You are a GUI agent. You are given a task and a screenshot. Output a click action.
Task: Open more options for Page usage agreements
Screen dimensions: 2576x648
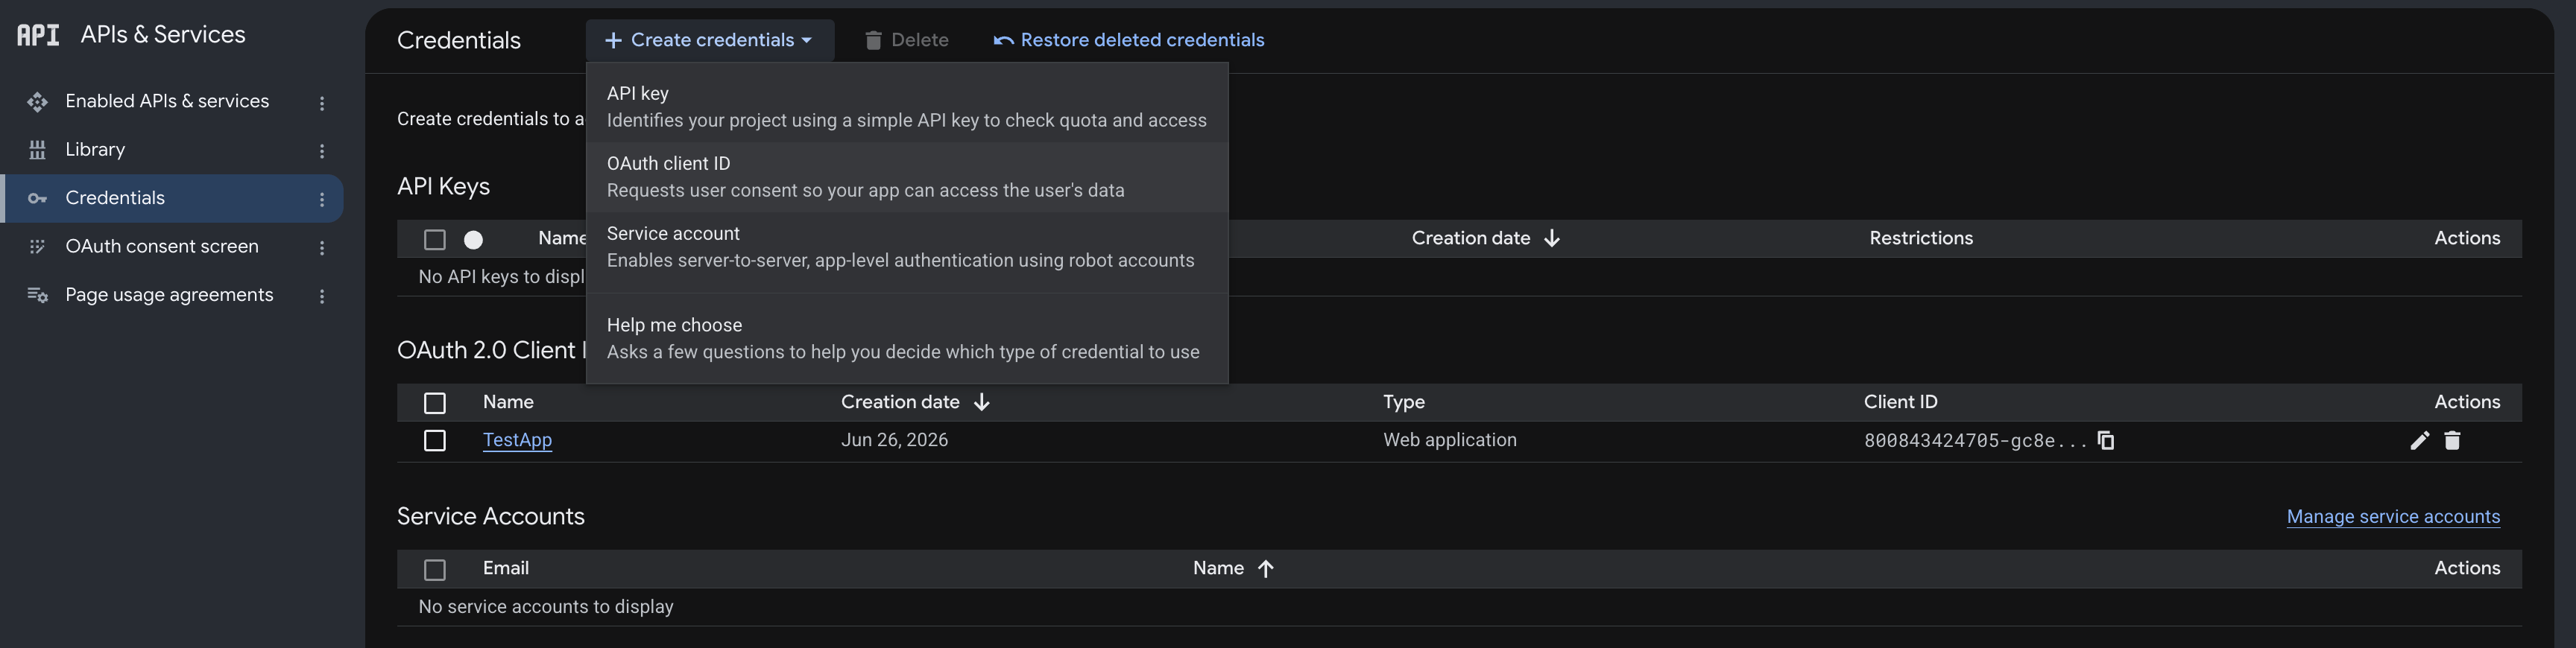322,296
